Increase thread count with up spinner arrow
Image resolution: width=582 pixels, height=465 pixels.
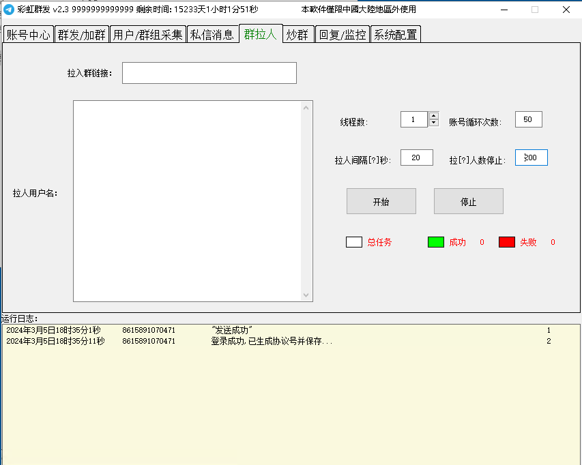[433, 116]
